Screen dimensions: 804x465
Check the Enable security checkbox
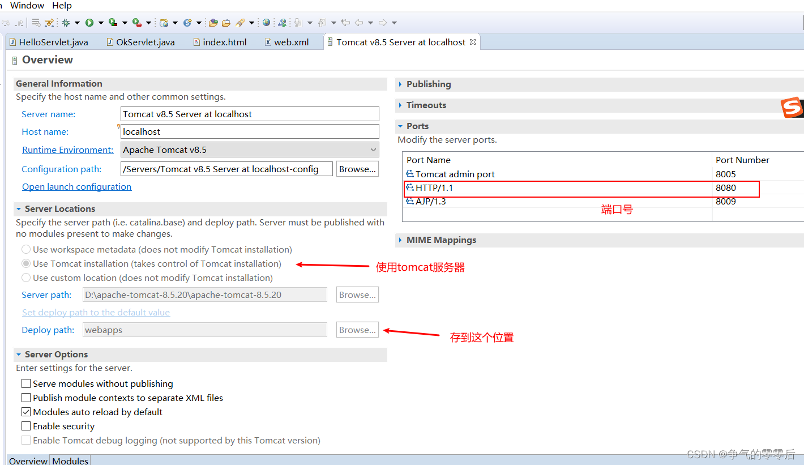click(26, 426)
